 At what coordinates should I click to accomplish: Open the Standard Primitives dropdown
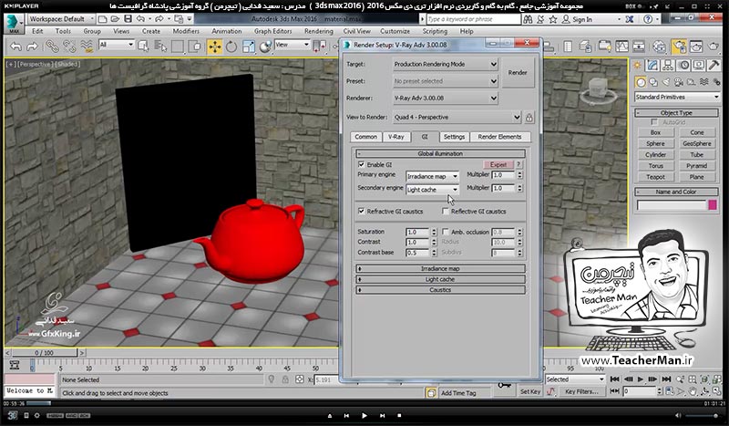tap(677, 97)
